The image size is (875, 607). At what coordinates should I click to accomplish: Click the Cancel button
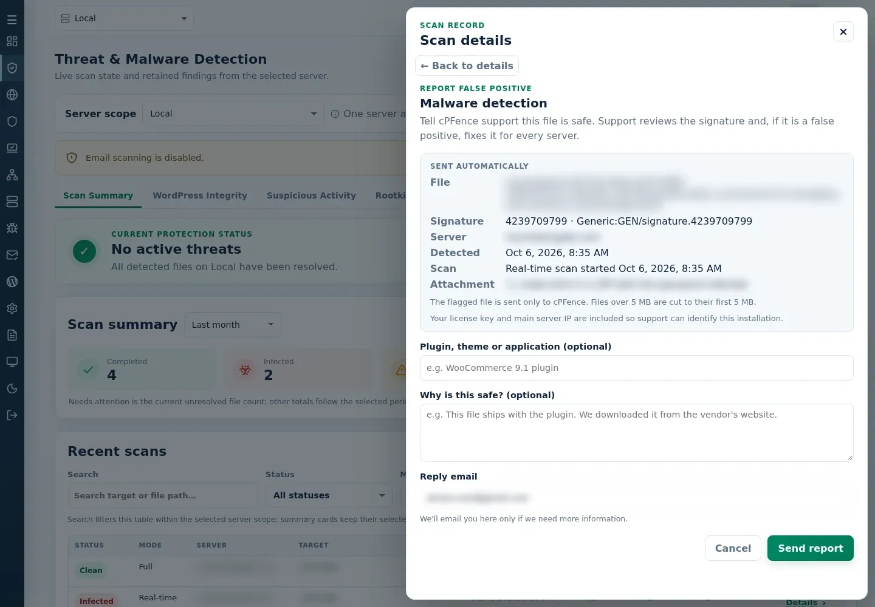click(733, 548)
